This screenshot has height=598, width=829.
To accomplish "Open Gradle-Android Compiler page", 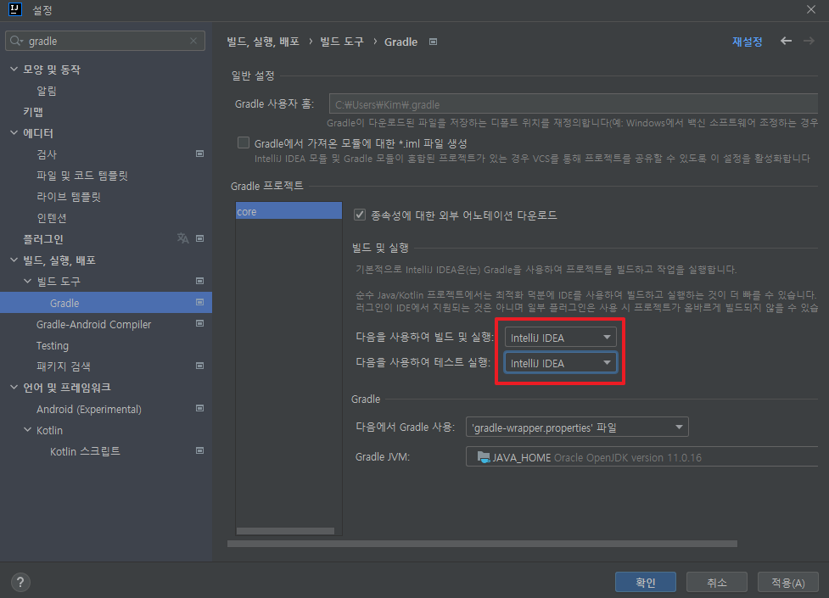I will [x=93, y=324].
